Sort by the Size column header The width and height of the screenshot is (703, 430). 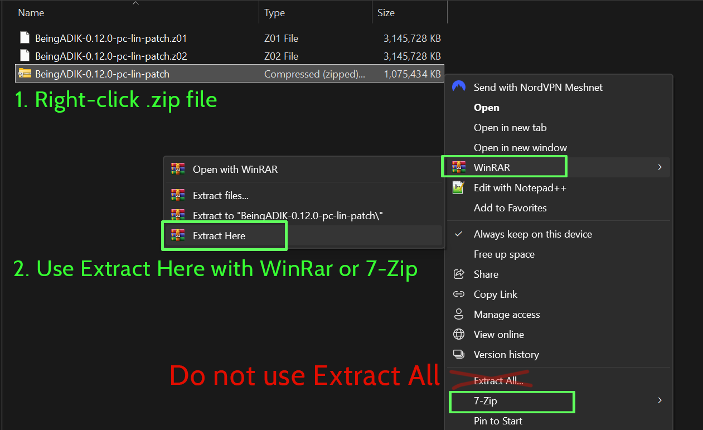(386, 12)
